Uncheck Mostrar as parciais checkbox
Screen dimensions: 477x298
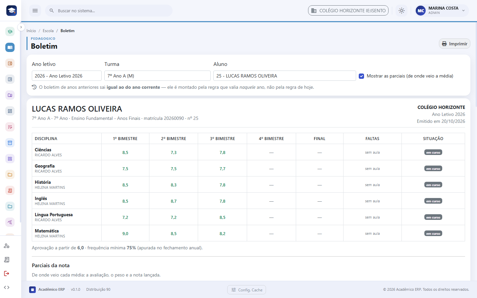[x=361, y=76]
